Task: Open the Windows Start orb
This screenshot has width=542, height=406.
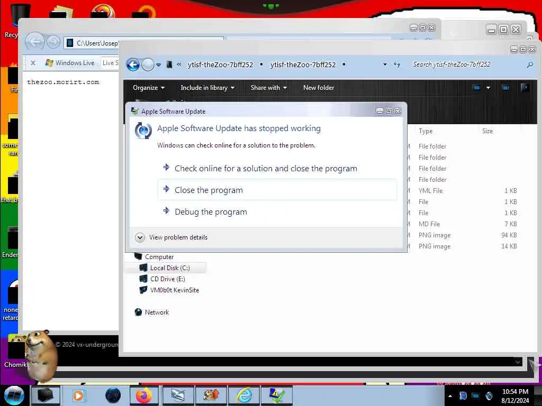Action: point(14,395)
